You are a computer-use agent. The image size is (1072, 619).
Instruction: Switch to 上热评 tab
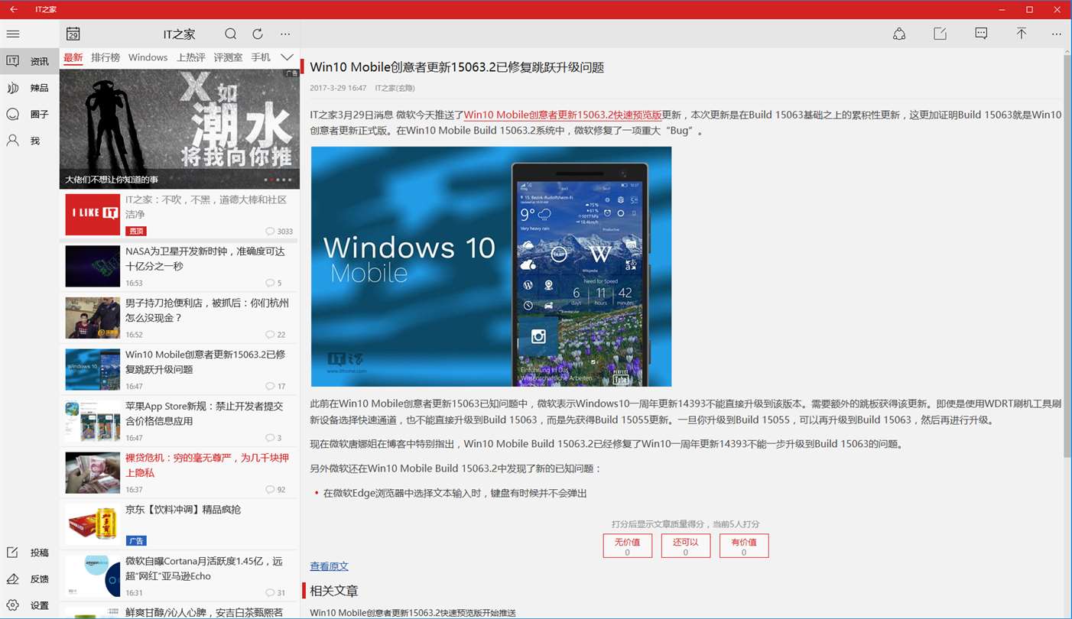[x=191, y=57]
